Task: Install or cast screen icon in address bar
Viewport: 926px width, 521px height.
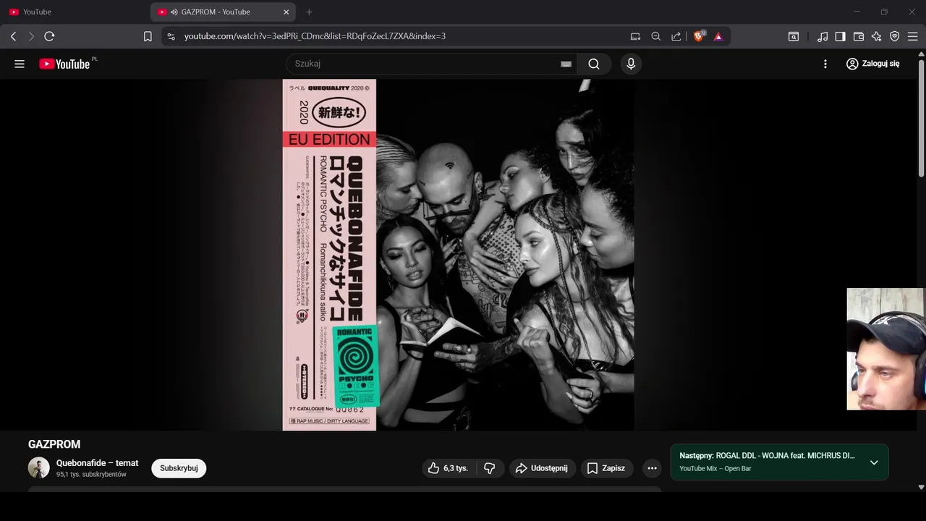Action: pos(635,36)
